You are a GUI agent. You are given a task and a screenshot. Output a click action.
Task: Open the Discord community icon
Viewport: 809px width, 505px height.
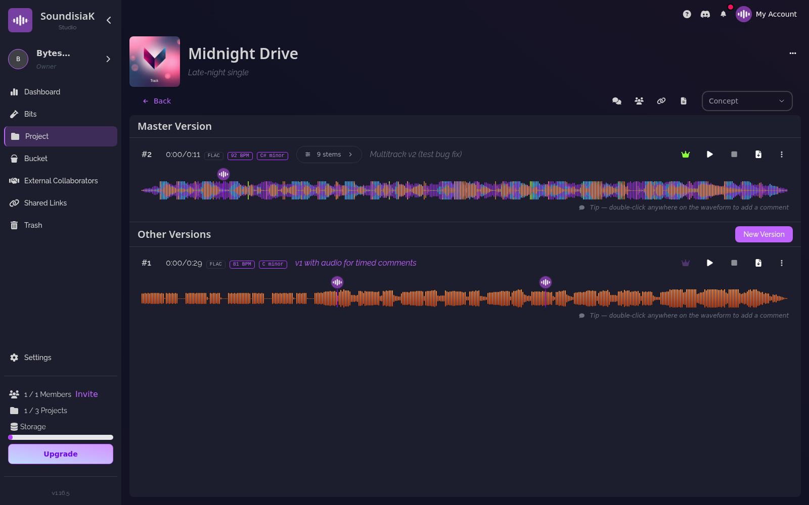[705, 14]
